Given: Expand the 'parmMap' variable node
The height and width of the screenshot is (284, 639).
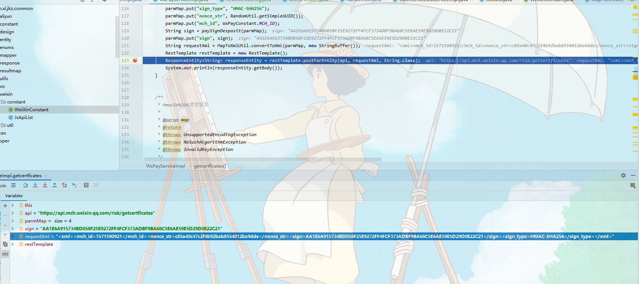Looking at the screenshot, I should (x=12, y=221).
